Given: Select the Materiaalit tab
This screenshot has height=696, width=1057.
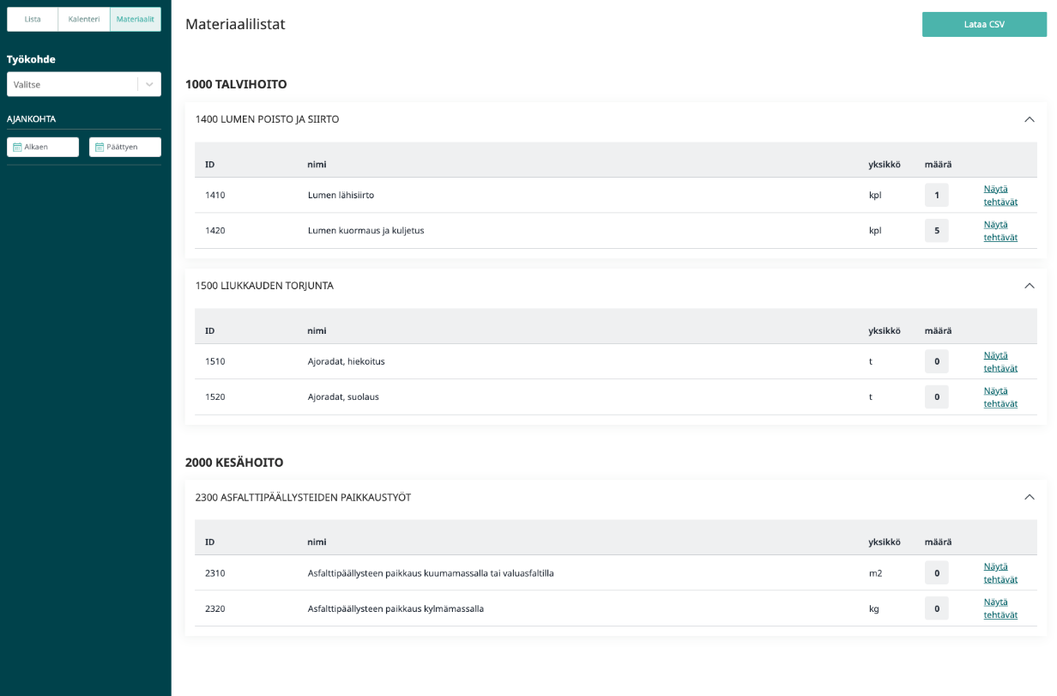Looking at the screenshot, I should click(136, 19).
